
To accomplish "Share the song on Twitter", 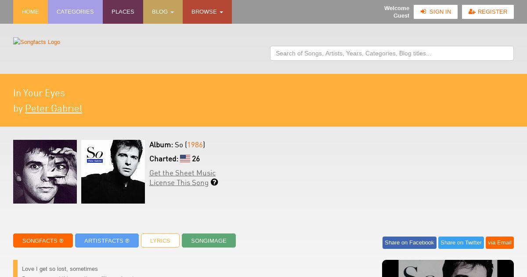I will click(x=461, y=243).
